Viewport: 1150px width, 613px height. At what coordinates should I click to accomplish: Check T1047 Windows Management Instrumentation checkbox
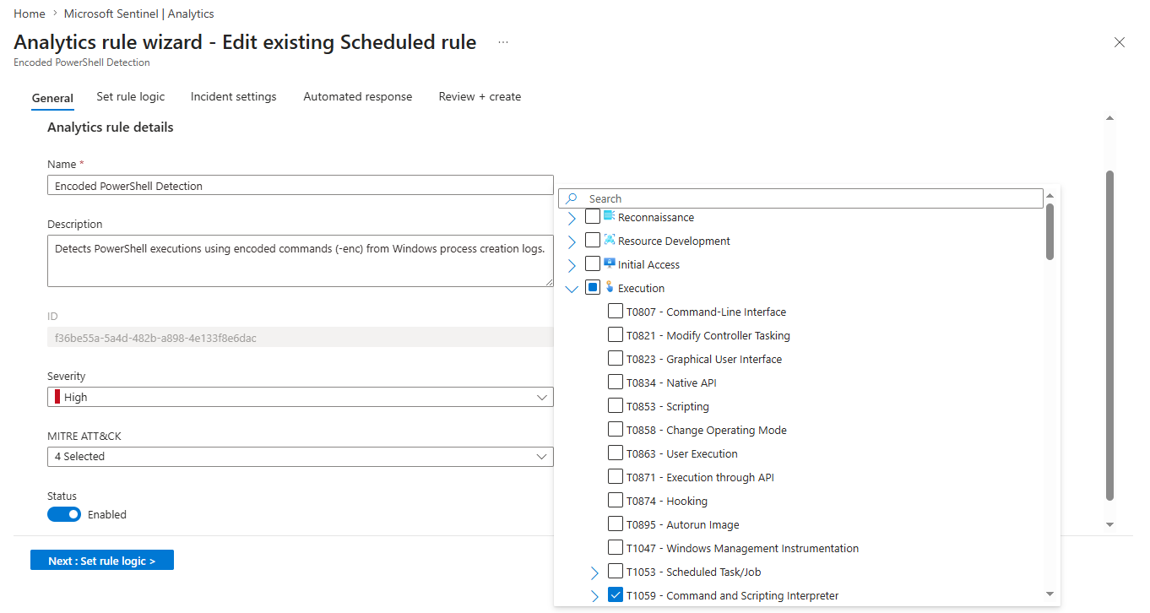click(616, 548)
